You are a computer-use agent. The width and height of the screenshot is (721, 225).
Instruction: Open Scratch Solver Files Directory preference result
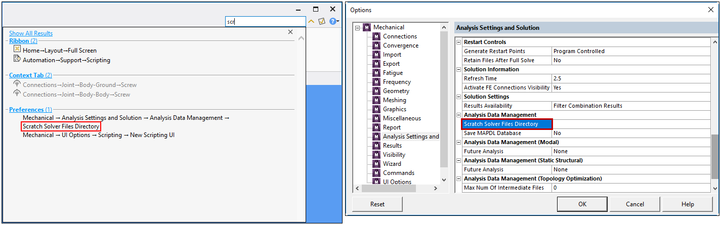tap(61, 126)
